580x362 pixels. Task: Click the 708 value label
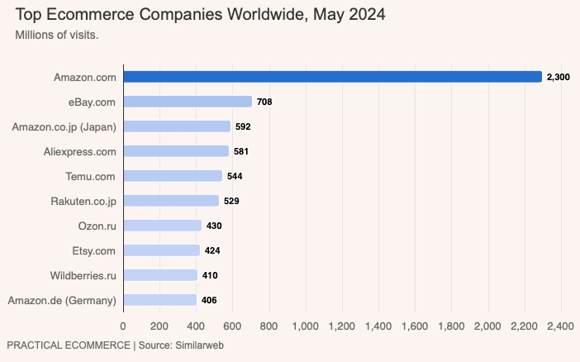264,102
